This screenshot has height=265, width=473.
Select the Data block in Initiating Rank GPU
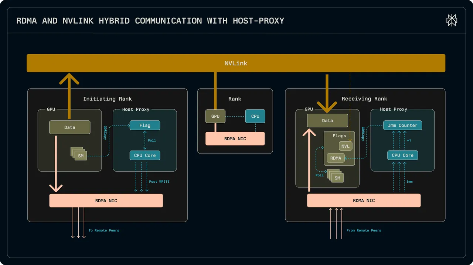[x=70, y=127]
